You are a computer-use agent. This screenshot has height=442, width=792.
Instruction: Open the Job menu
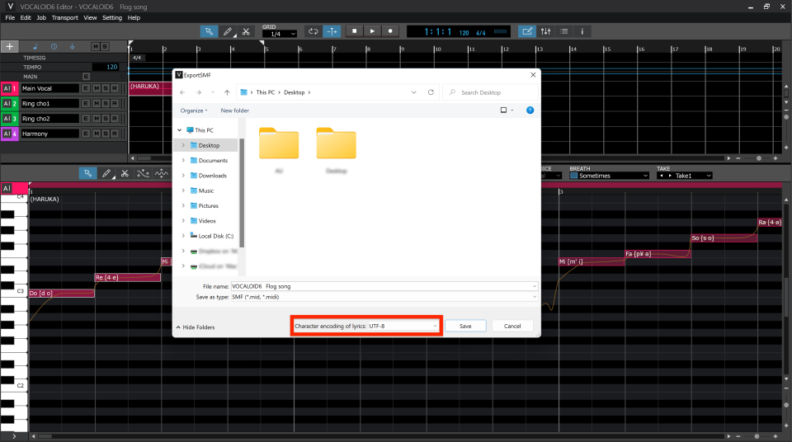41,17
